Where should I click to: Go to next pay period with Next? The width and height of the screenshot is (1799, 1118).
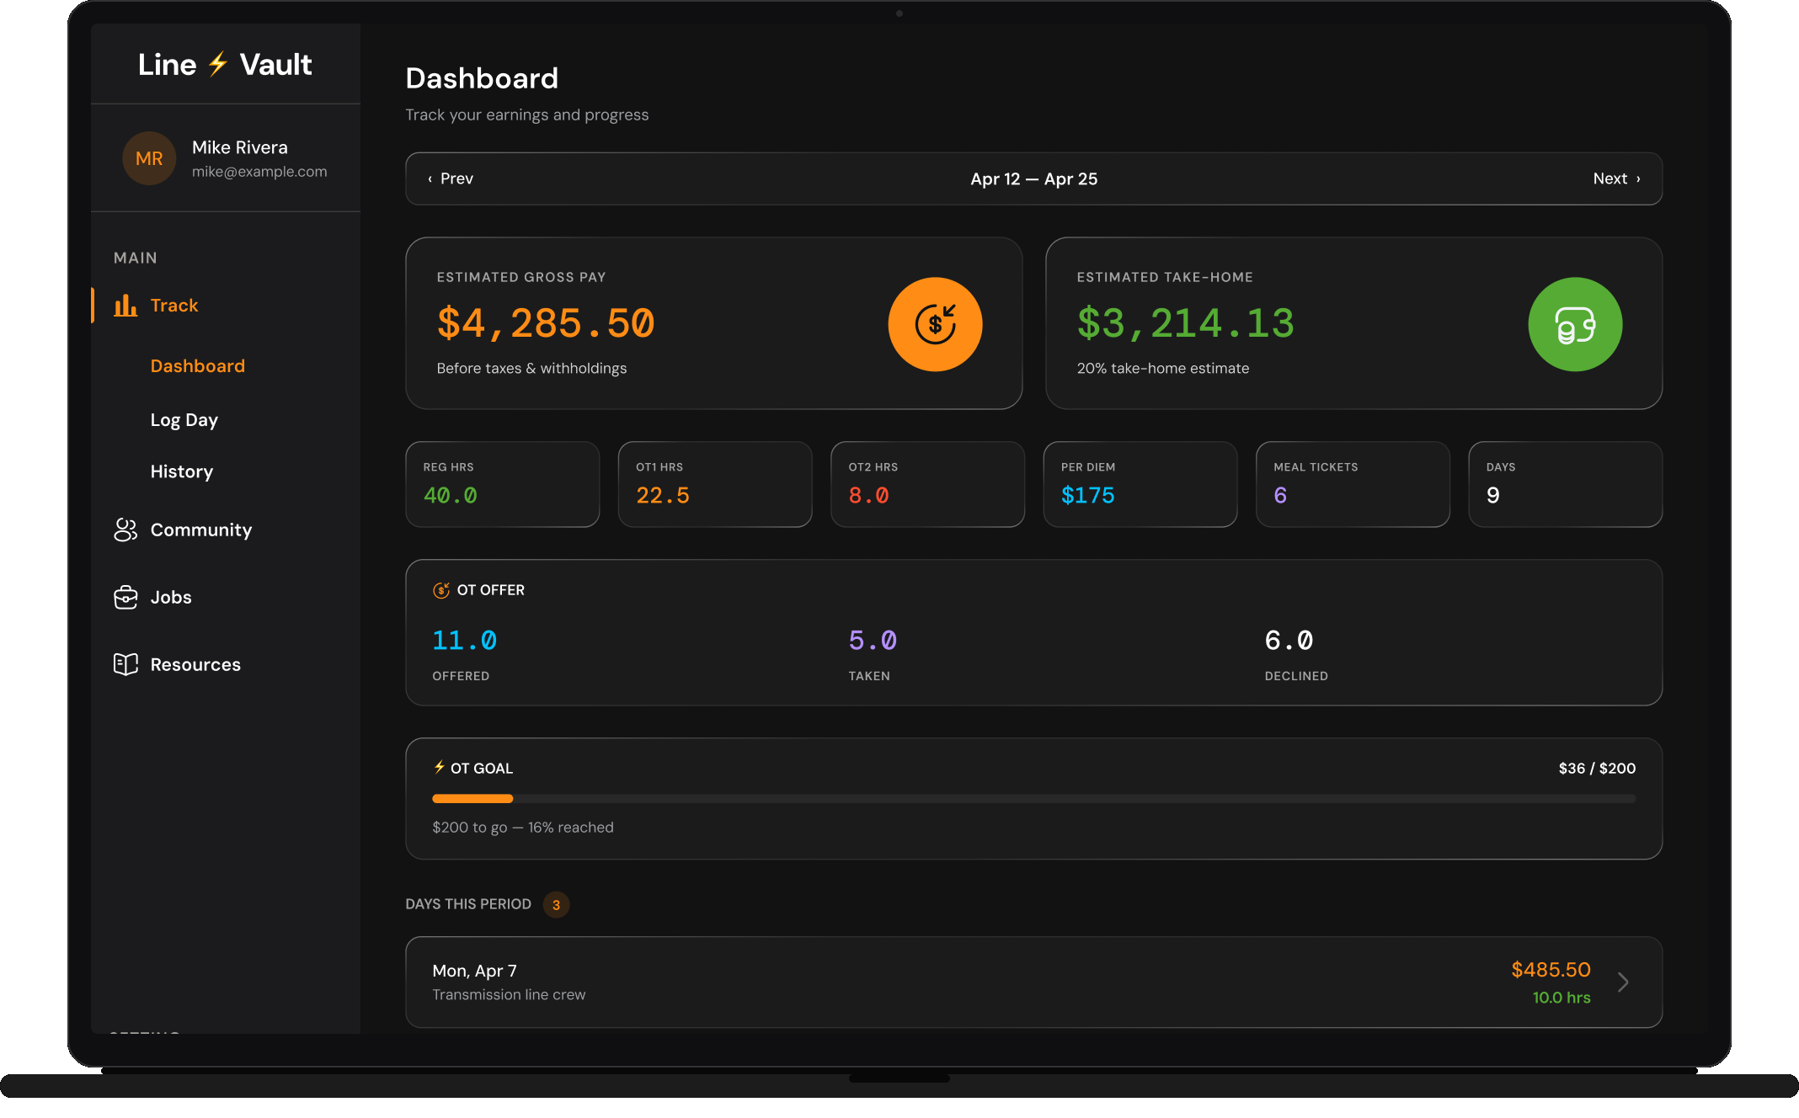click(x=1617, y=178)
